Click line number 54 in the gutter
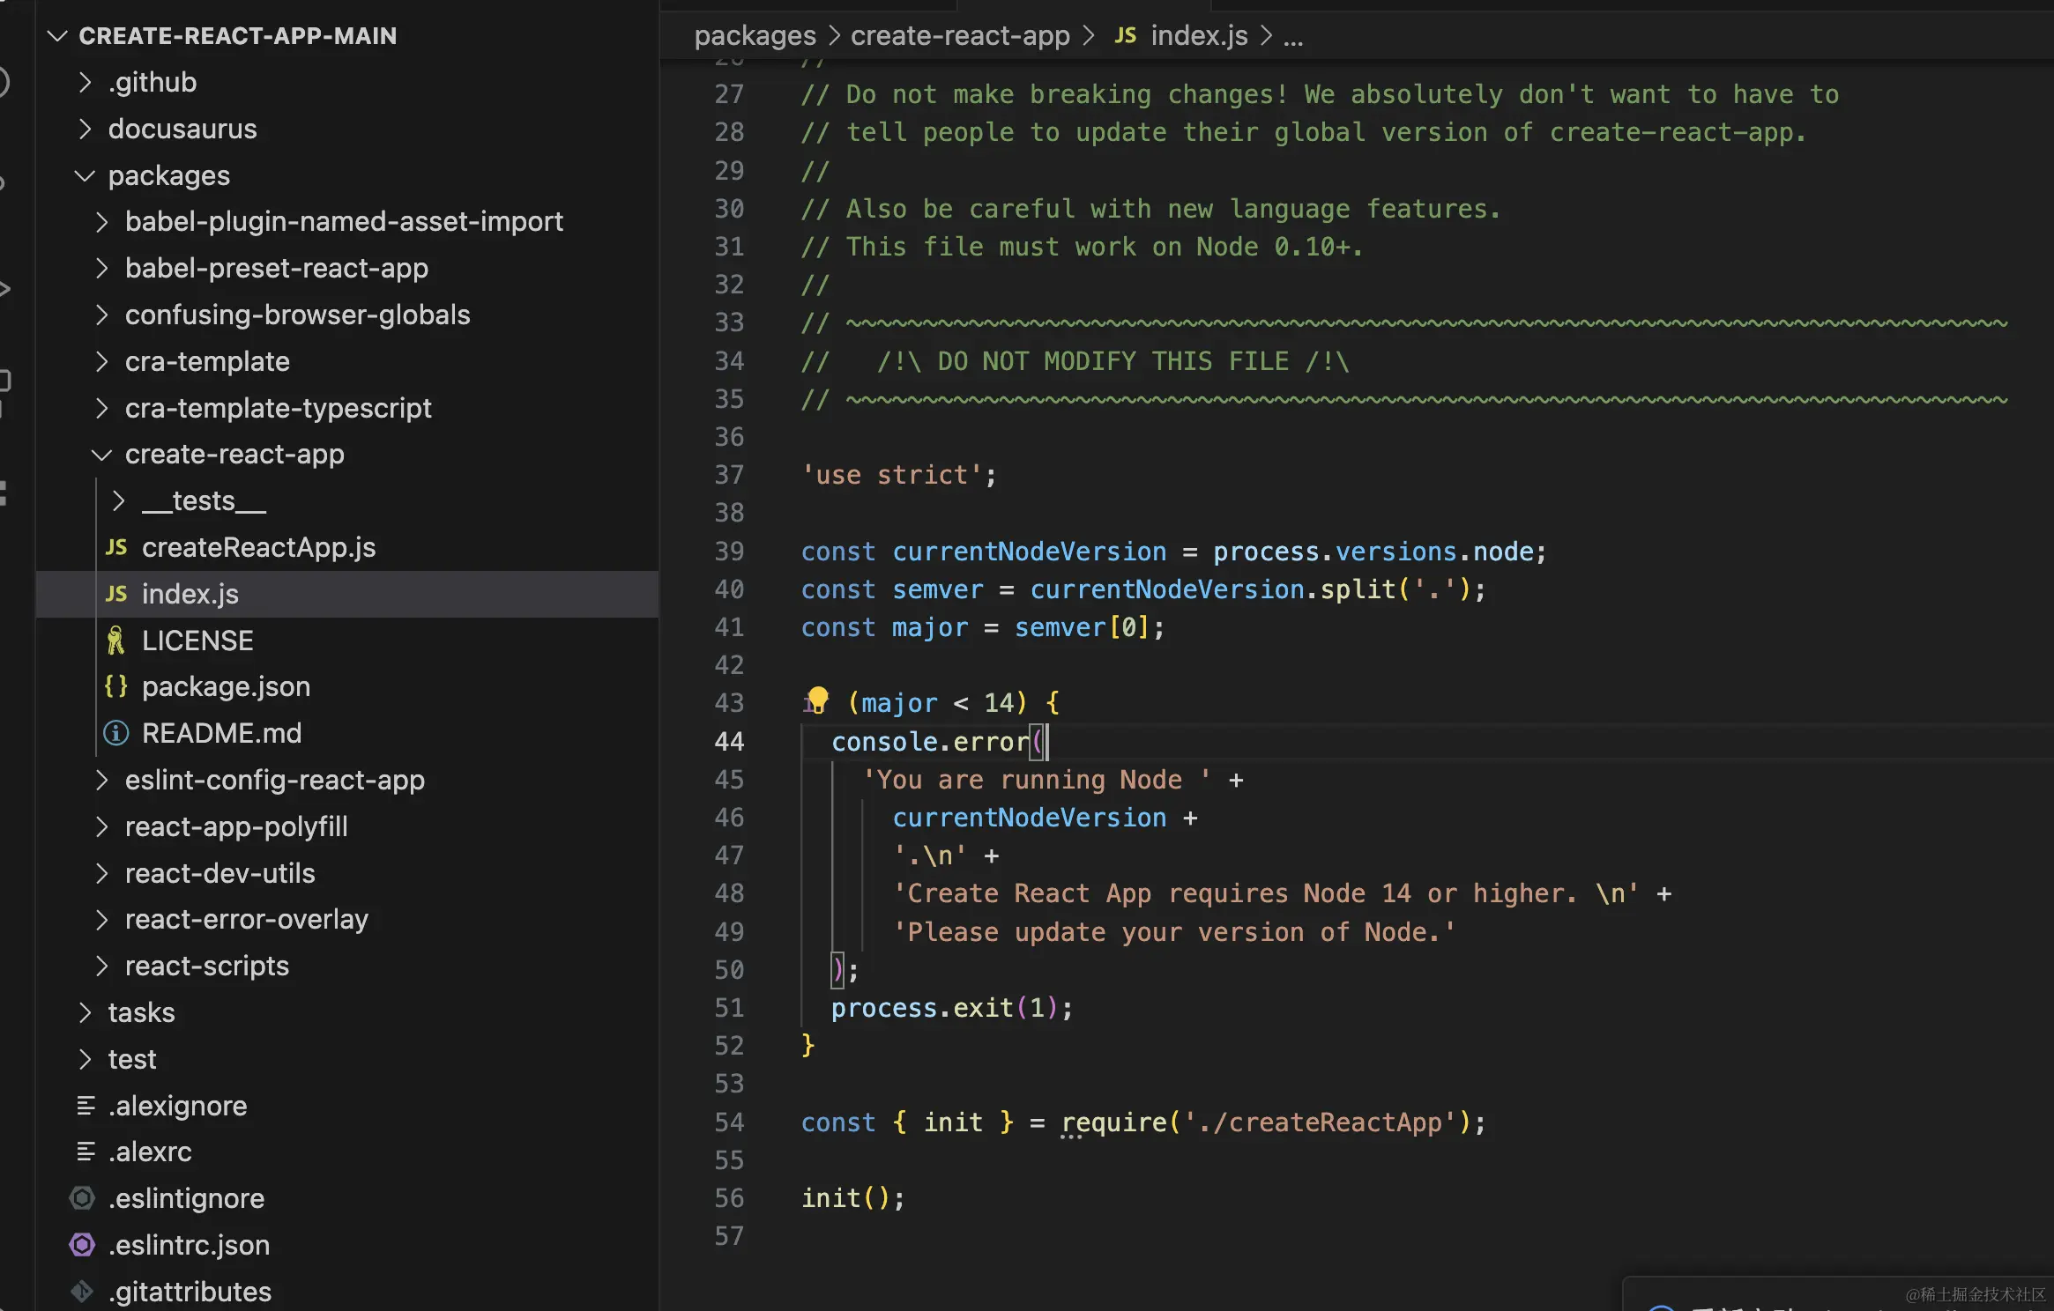 (729, 1122)
